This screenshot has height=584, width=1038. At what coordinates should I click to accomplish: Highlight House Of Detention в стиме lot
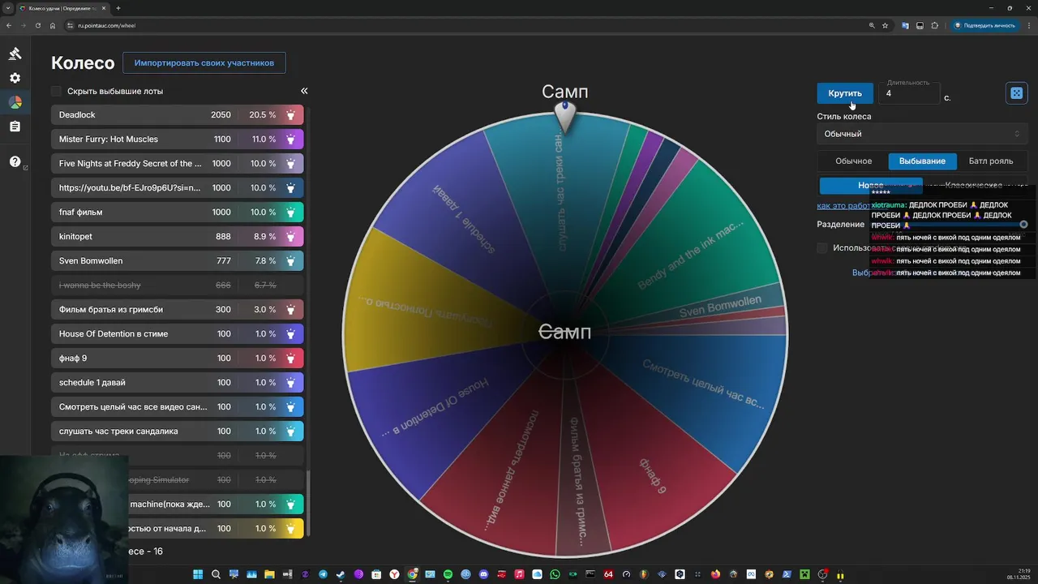(x=291, y=334)
